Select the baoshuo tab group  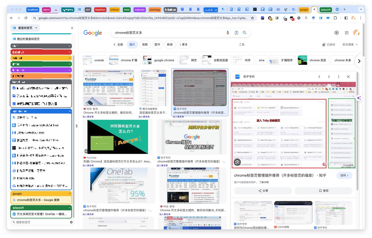pyautogui.click(x=100, y=10)
